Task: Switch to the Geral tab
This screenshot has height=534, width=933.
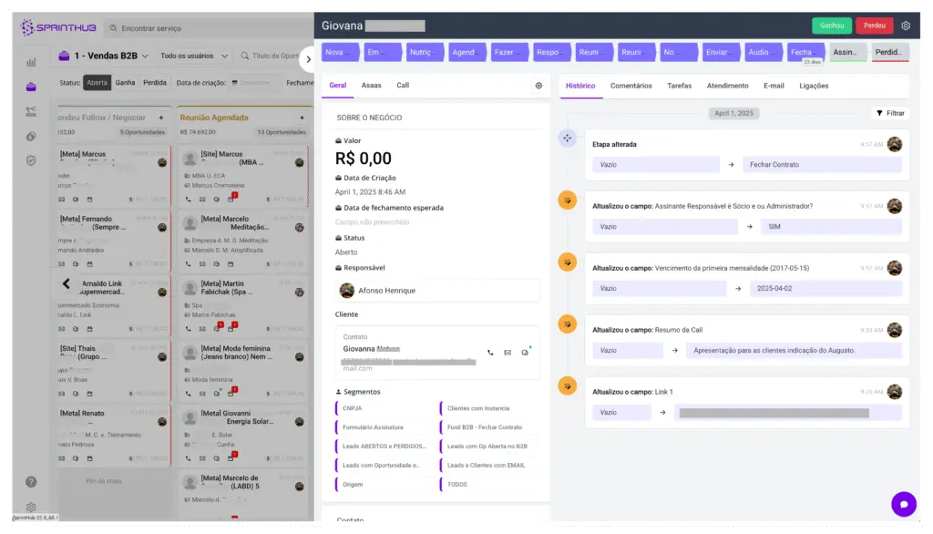Action: pos(337,86)
